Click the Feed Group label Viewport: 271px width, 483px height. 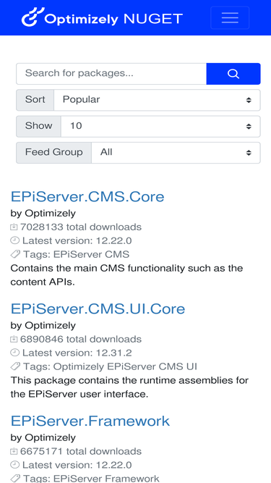tap(53, 153)
